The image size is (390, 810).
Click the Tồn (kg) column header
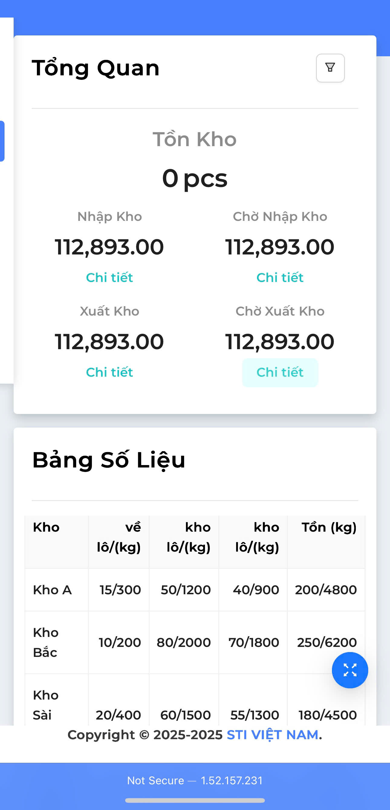point(329,527)
